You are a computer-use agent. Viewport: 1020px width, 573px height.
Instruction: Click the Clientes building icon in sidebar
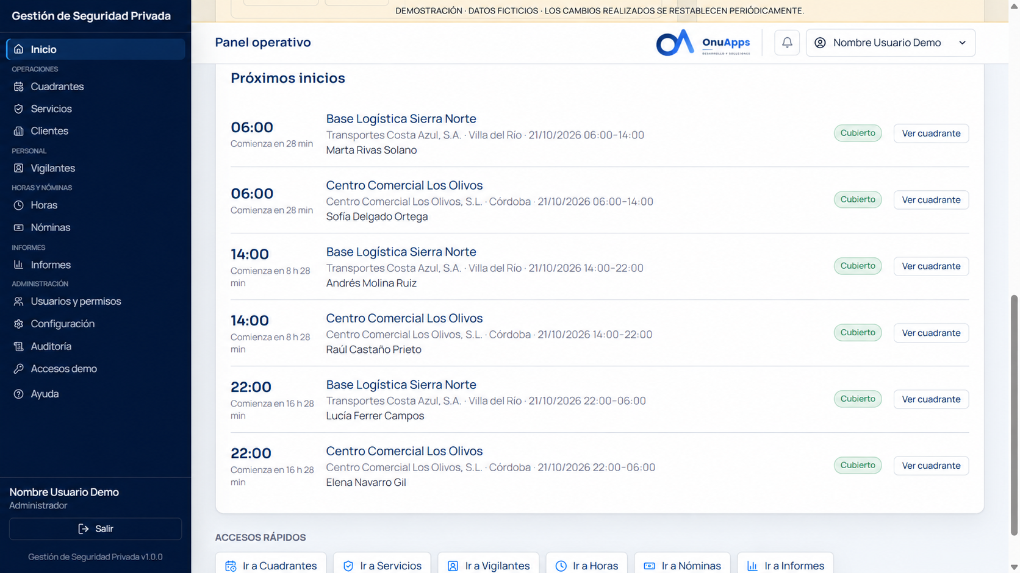19,131
